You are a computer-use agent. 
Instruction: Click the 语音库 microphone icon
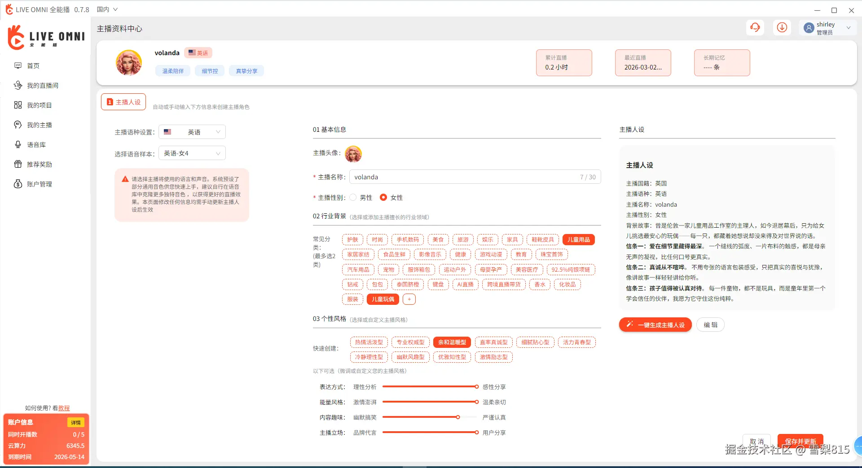point(18,144)
